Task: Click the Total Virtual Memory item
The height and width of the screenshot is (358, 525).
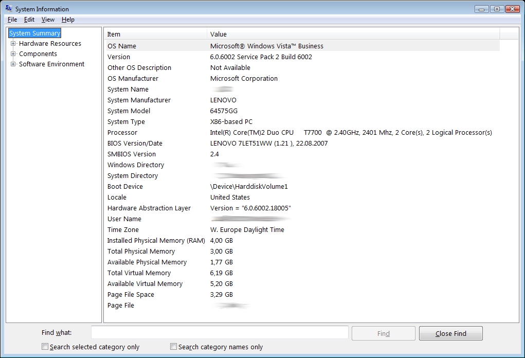Action: [139, 273]
